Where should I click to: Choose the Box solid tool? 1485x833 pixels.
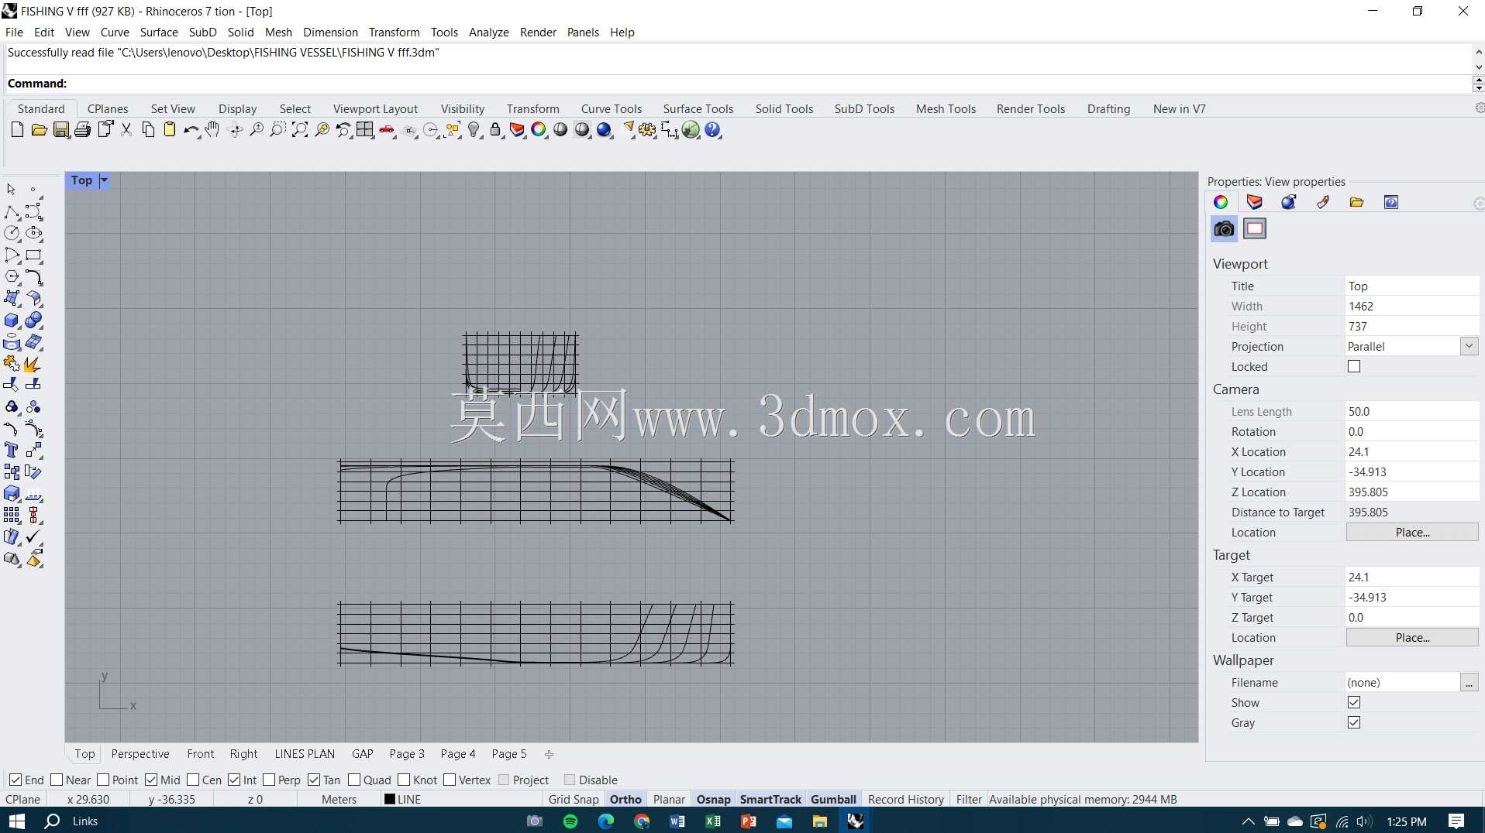[x=12, y=321]
